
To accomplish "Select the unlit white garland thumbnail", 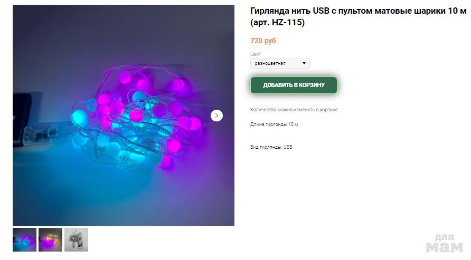I will coord(76,239).
